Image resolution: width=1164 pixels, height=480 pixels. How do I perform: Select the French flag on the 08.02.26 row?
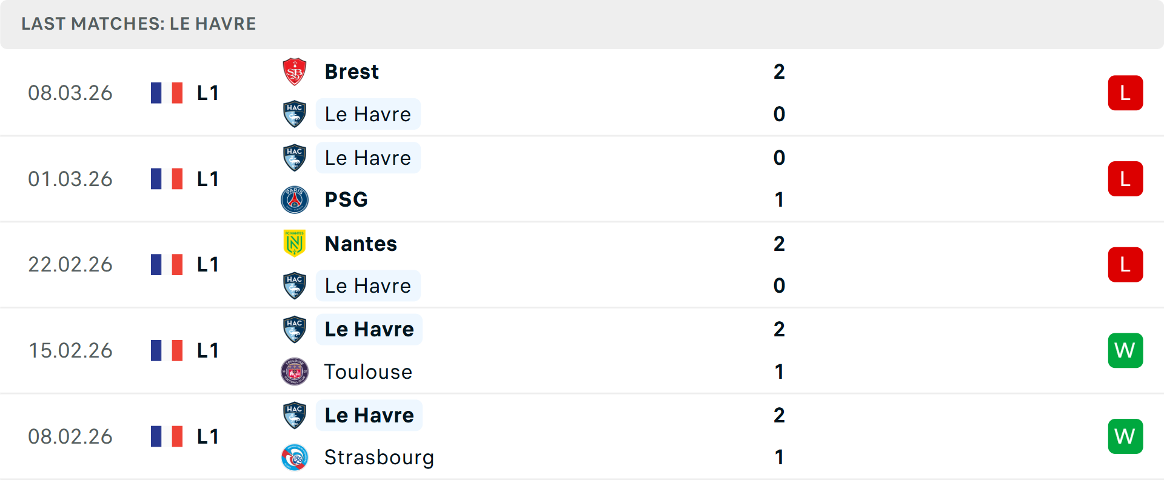(167, 436)
